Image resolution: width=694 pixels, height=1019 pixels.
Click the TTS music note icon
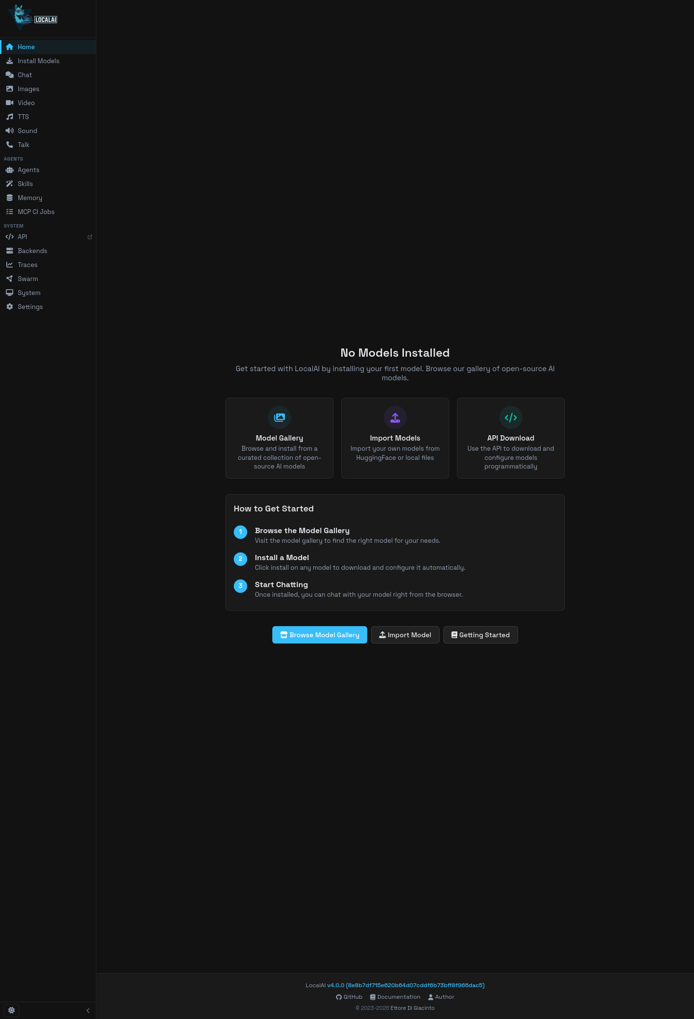(x=10, y=117)
